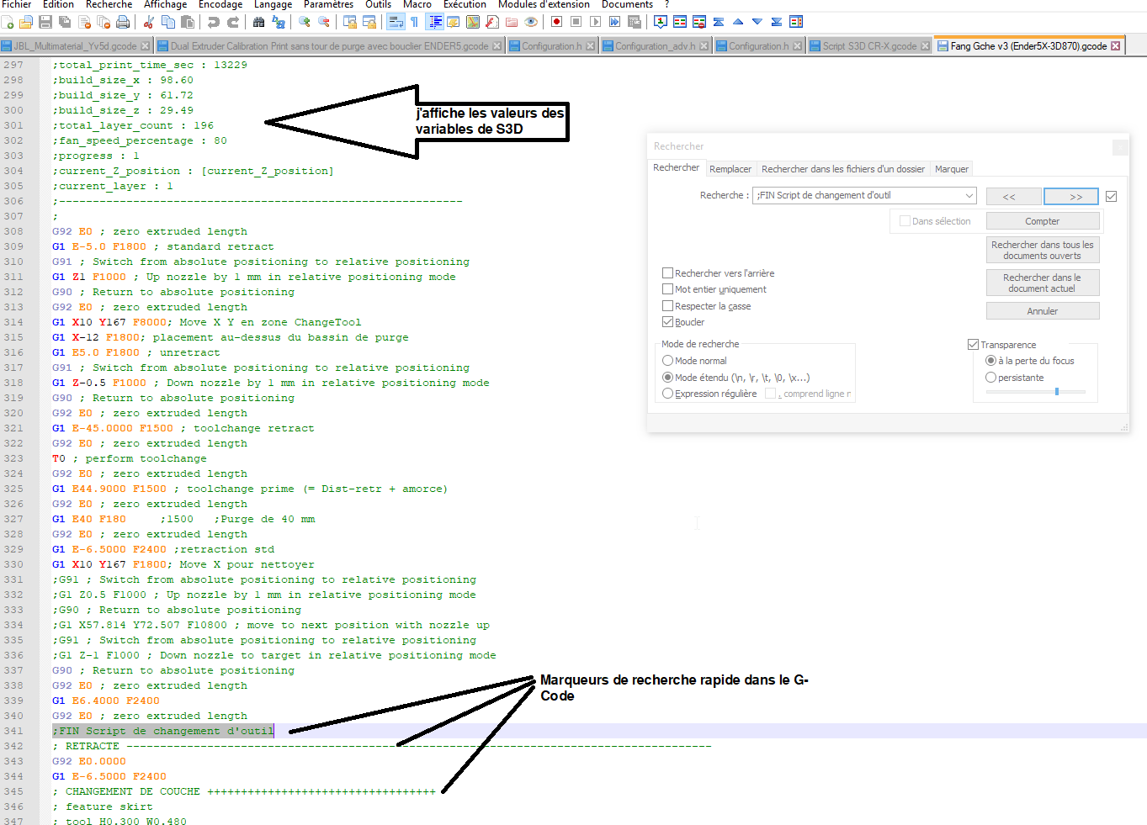Choose 'Expression régulière' search mode
Screen dimensions: 1147x825
[667, 394]
